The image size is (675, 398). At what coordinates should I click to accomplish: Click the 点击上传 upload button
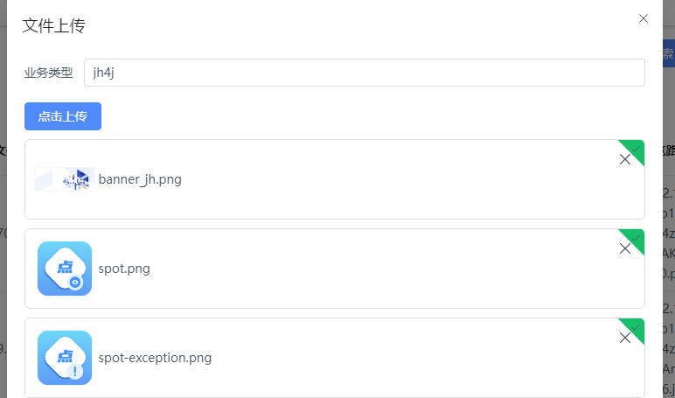[x=63, y=116]
